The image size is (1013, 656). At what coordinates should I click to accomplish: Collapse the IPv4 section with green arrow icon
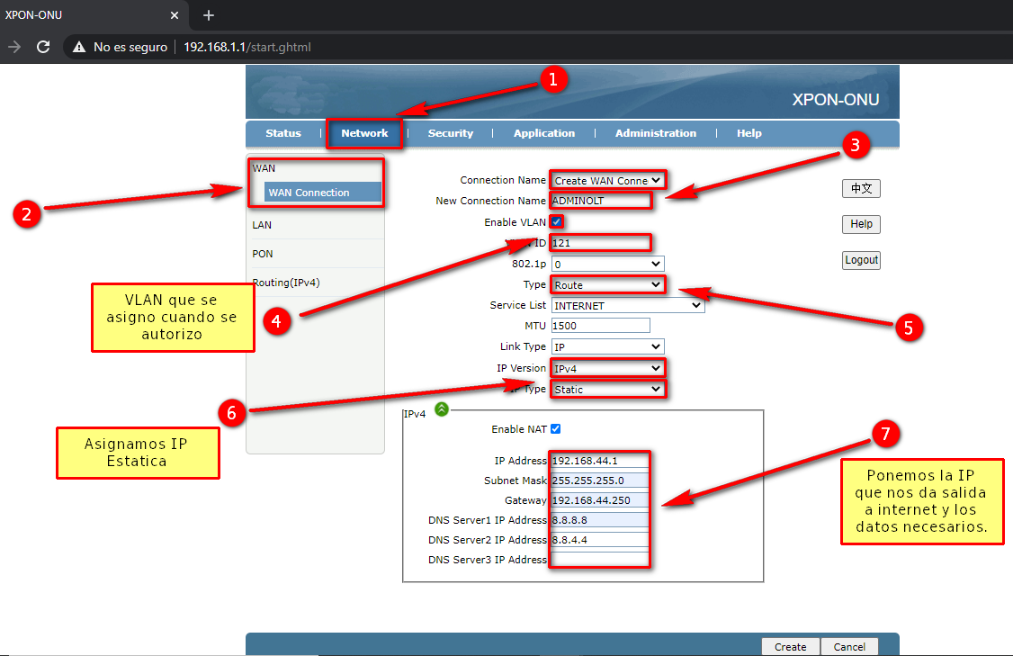tap(441, 409)
